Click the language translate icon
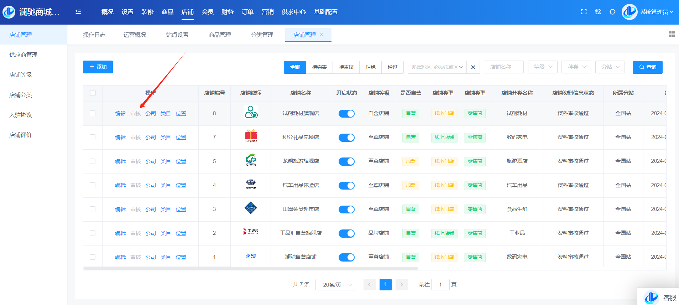The image size is (679, 305). tap(598, 12)
